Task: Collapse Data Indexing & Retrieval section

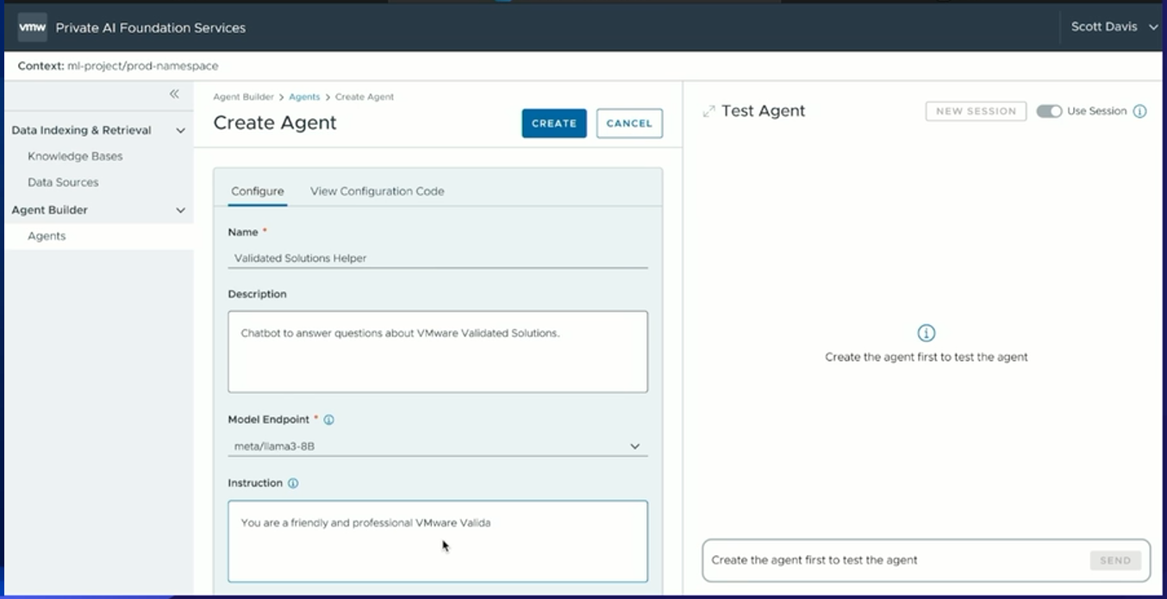Action: [180, 130]
